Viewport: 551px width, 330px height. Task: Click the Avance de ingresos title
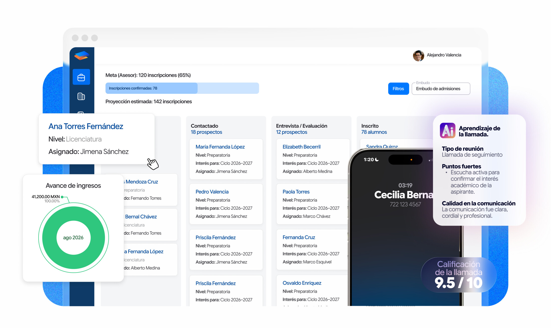73,185
